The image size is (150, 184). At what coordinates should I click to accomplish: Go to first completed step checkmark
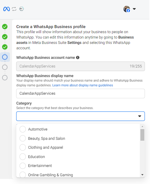pyautogui.click(x=5, y=27)
